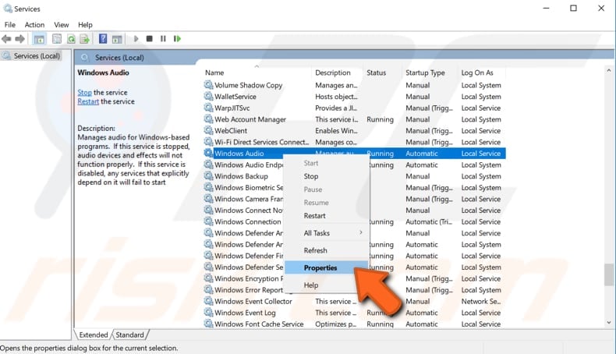Select the WalletService gear icon
Image resolution: width=616 pixels, height=354 pixels.
point(208,96)
